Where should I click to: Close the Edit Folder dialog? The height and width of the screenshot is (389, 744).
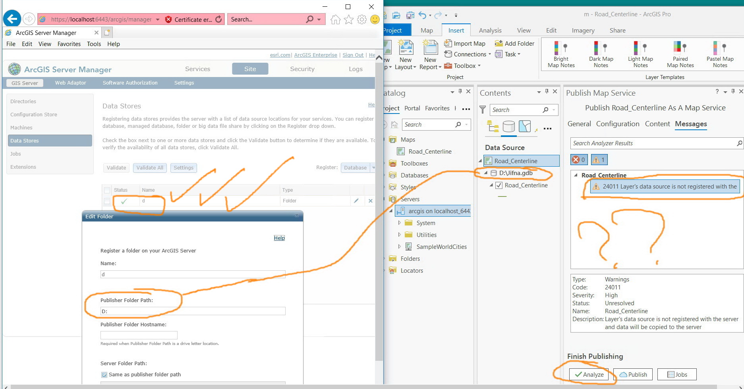(x=297, y=216)
